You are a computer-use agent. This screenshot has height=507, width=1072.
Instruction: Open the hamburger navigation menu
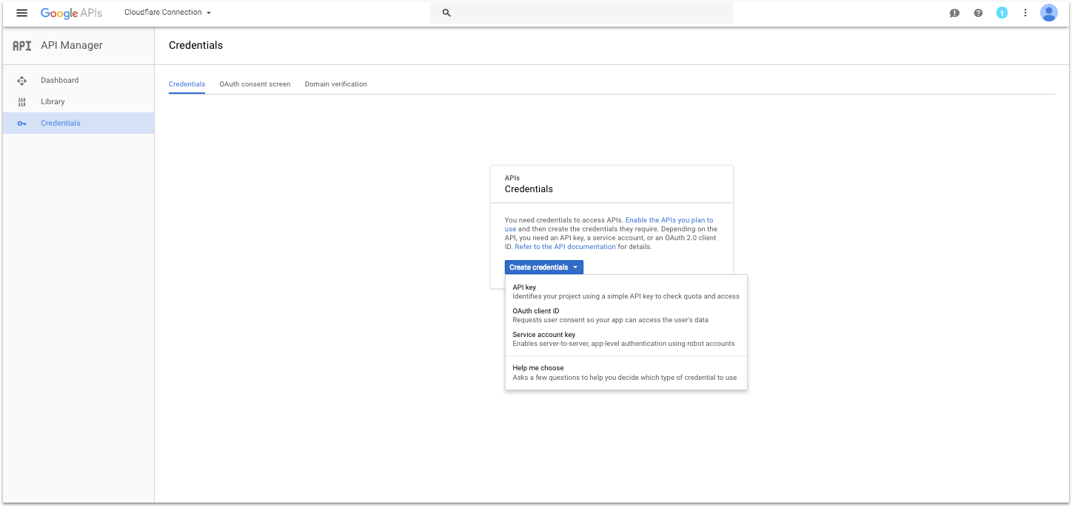21,13
